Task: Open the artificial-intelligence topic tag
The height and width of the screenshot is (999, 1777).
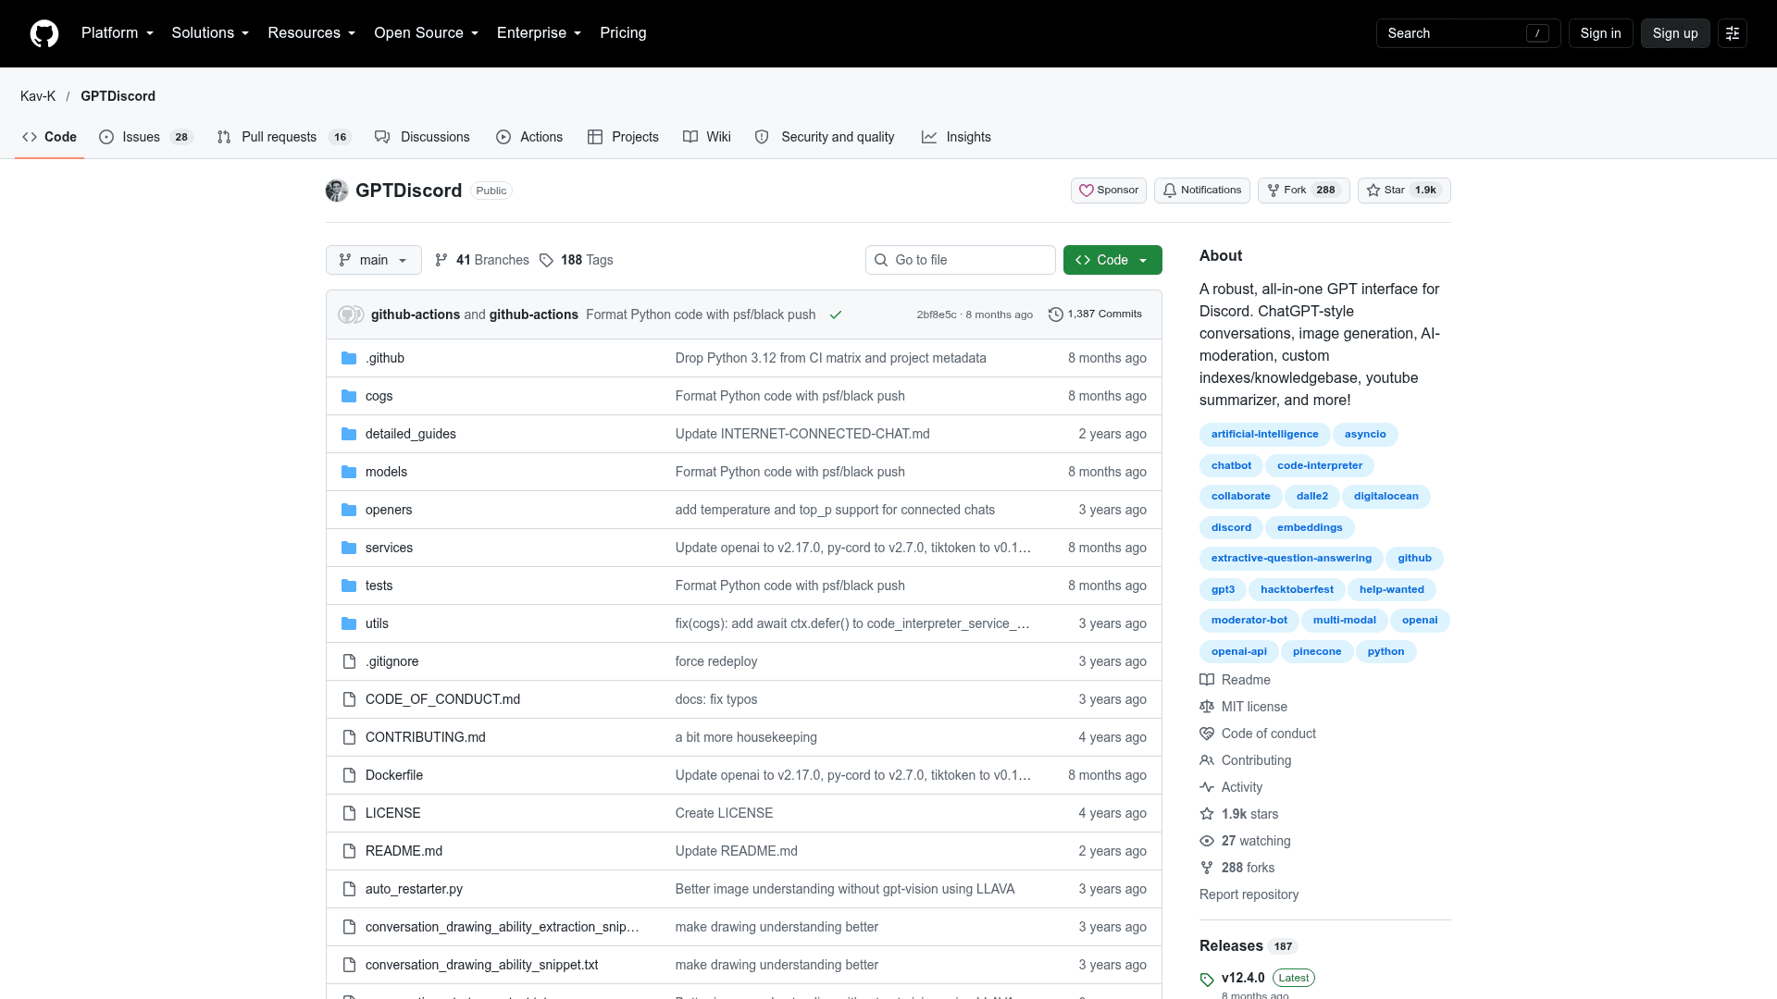Action: coord(1264,435)
